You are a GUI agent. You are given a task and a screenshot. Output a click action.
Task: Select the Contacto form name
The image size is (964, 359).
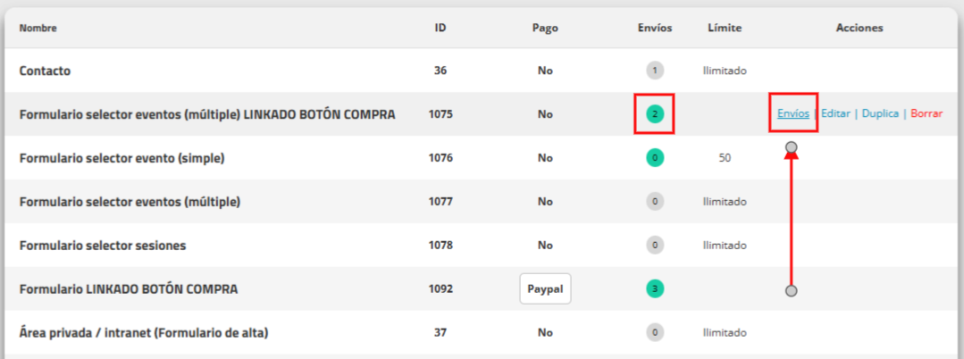(x=45, y=71)
